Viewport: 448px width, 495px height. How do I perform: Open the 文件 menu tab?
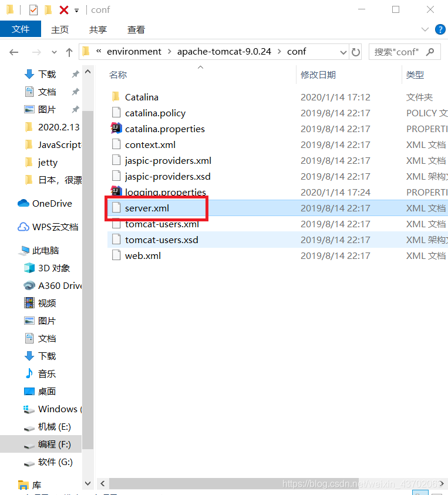[x=21, y=29]
